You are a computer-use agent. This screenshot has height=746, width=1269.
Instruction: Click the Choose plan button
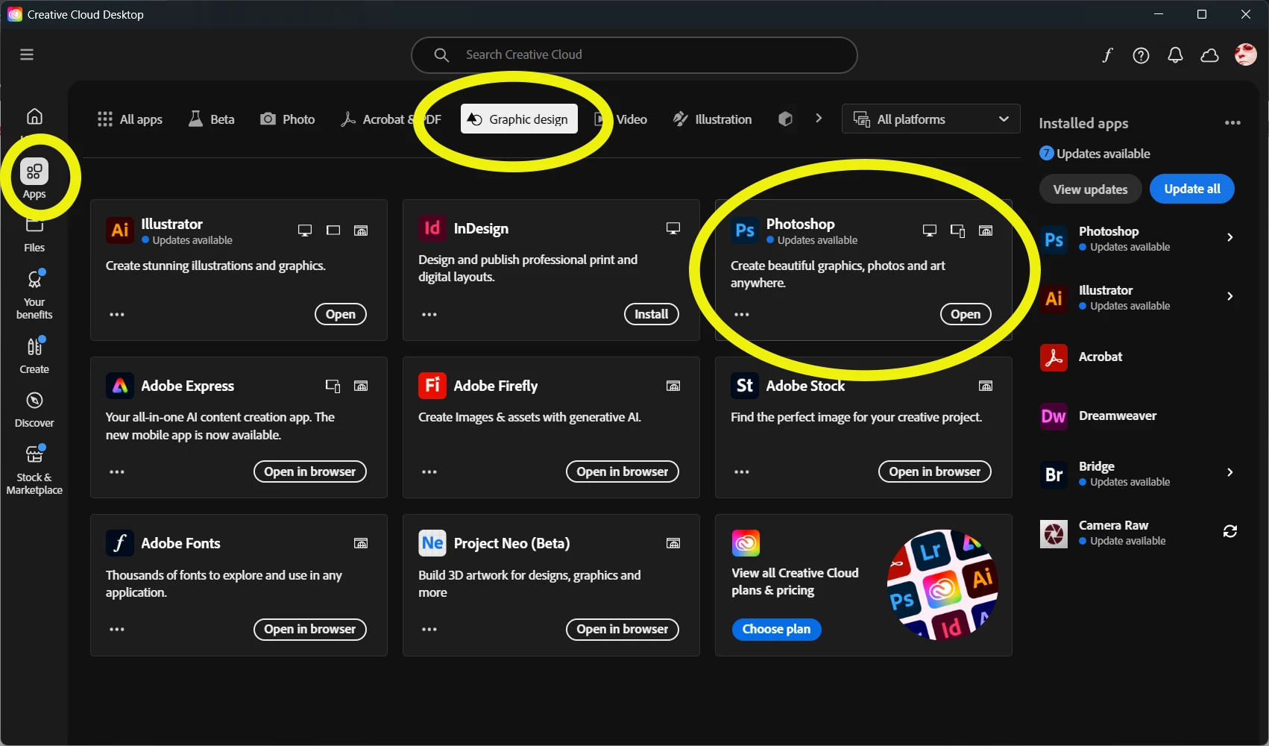coord(776,629)
